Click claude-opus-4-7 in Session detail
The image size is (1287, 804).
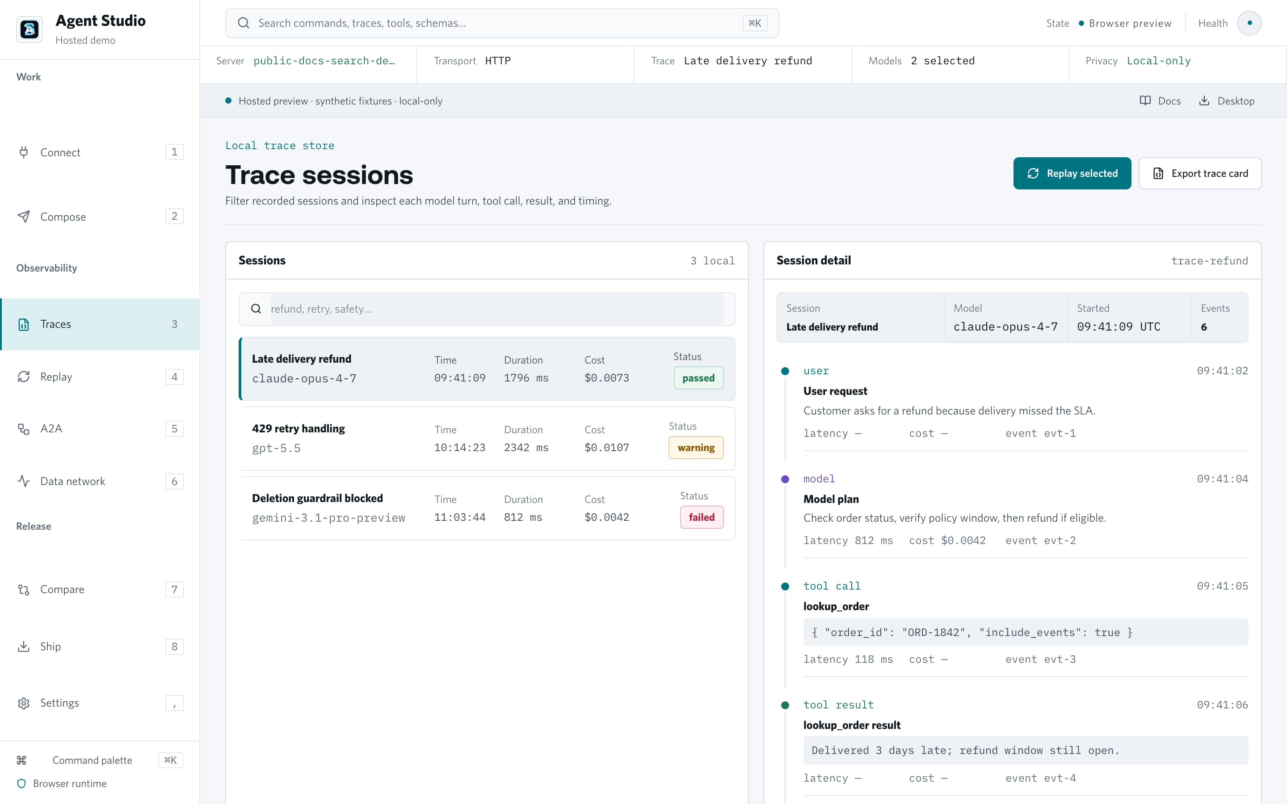(x=1005, y=327)
